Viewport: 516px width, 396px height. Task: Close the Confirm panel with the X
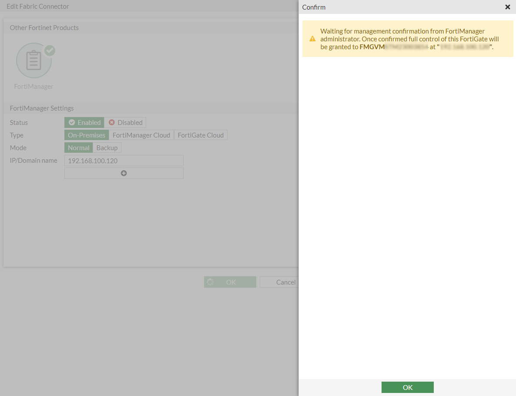pos(507,7)
